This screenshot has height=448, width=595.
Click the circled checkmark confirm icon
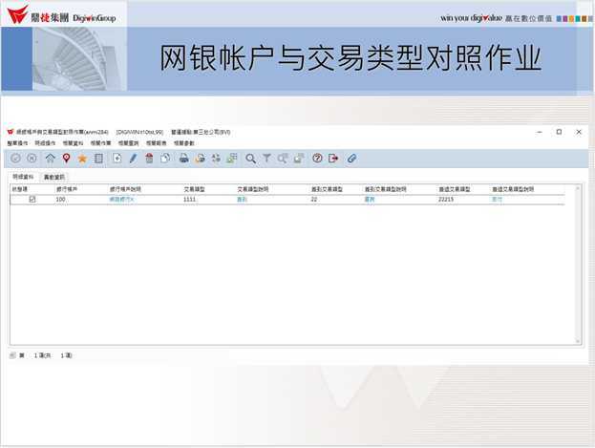pos(15,159)
